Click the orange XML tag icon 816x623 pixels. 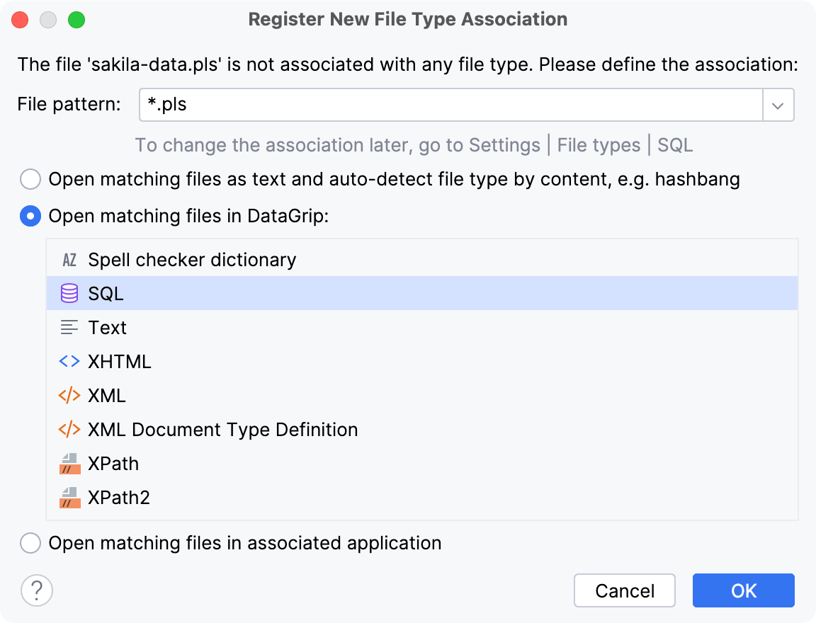[x=69, y=395]
